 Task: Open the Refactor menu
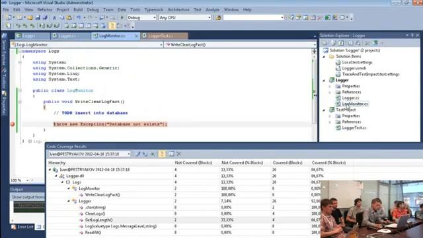(x=45, y=10)
